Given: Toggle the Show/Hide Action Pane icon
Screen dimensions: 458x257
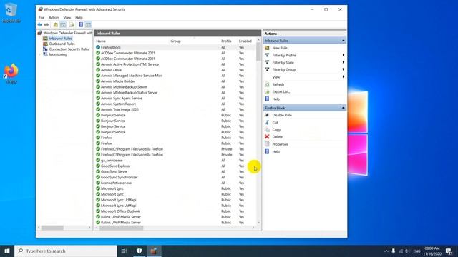Looking at the screenshot, I should click(88, 25).
